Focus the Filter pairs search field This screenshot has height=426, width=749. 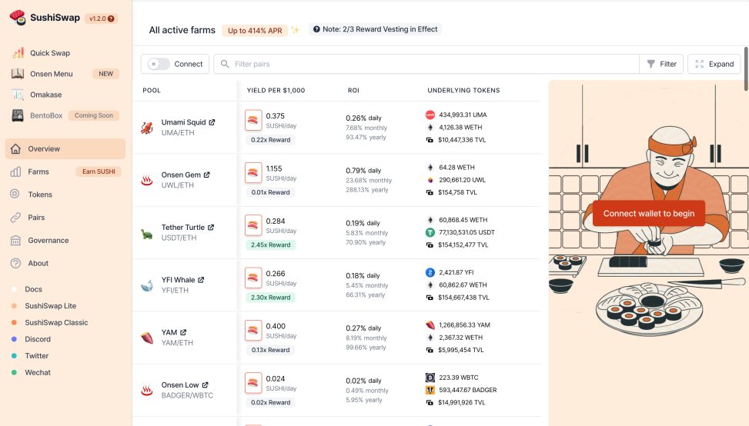pyautogui.click(x=431, y=65)
